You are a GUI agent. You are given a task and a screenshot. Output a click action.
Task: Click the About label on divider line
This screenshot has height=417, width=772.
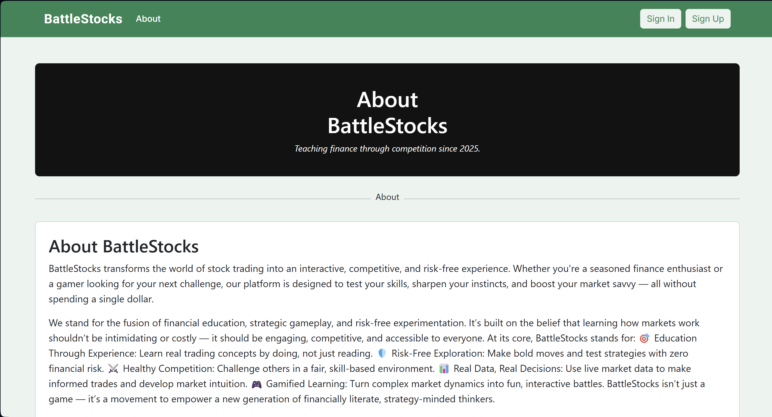[x=387, y=197]
